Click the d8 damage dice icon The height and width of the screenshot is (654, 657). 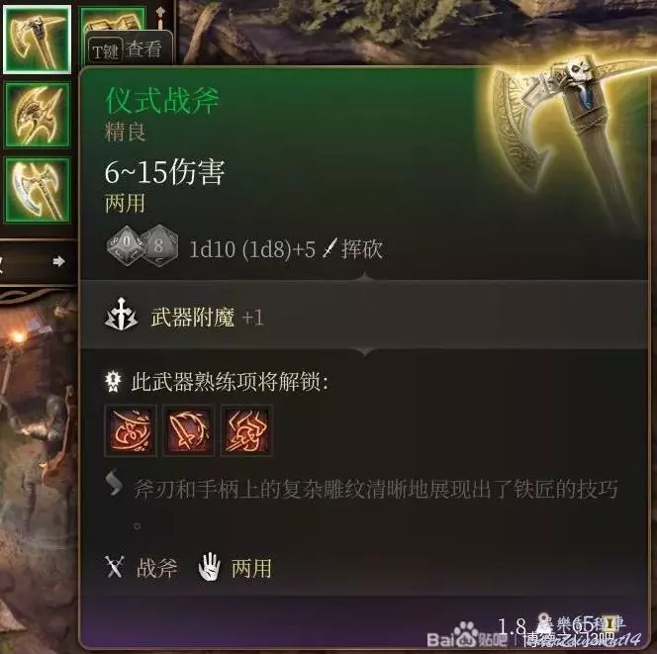tap(159, 246)
